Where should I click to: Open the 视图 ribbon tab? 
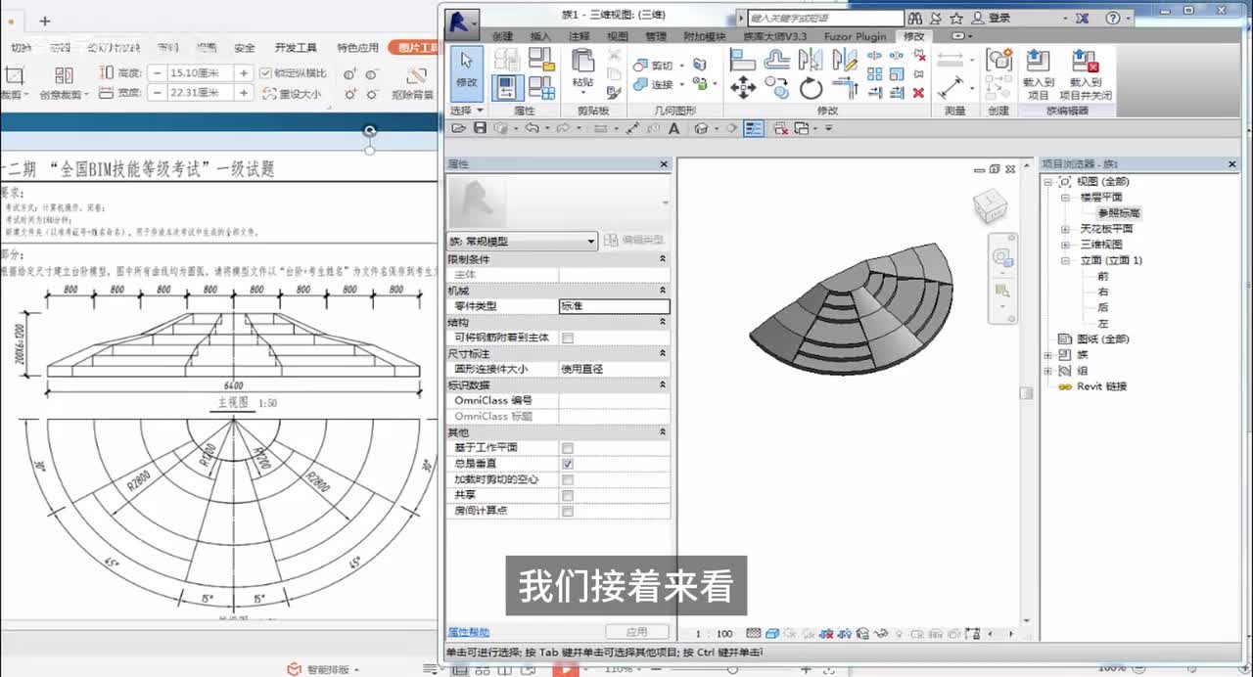tap(617, 36)
